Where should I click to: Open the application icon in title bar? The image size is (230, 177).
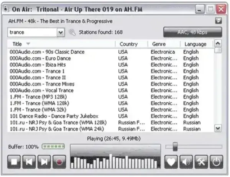tap(6, 9)
